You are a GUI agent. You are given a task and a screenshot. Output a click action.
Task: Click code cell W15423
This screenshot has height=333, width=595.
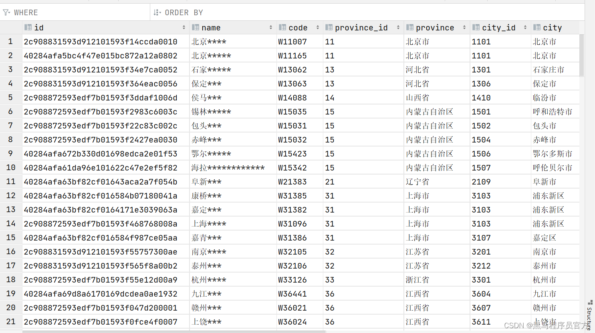point(300,154)
